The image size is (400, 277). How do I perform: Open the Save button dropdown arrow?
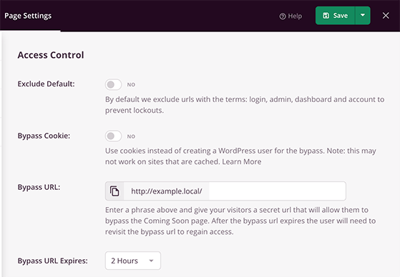(x=363, y=16)
